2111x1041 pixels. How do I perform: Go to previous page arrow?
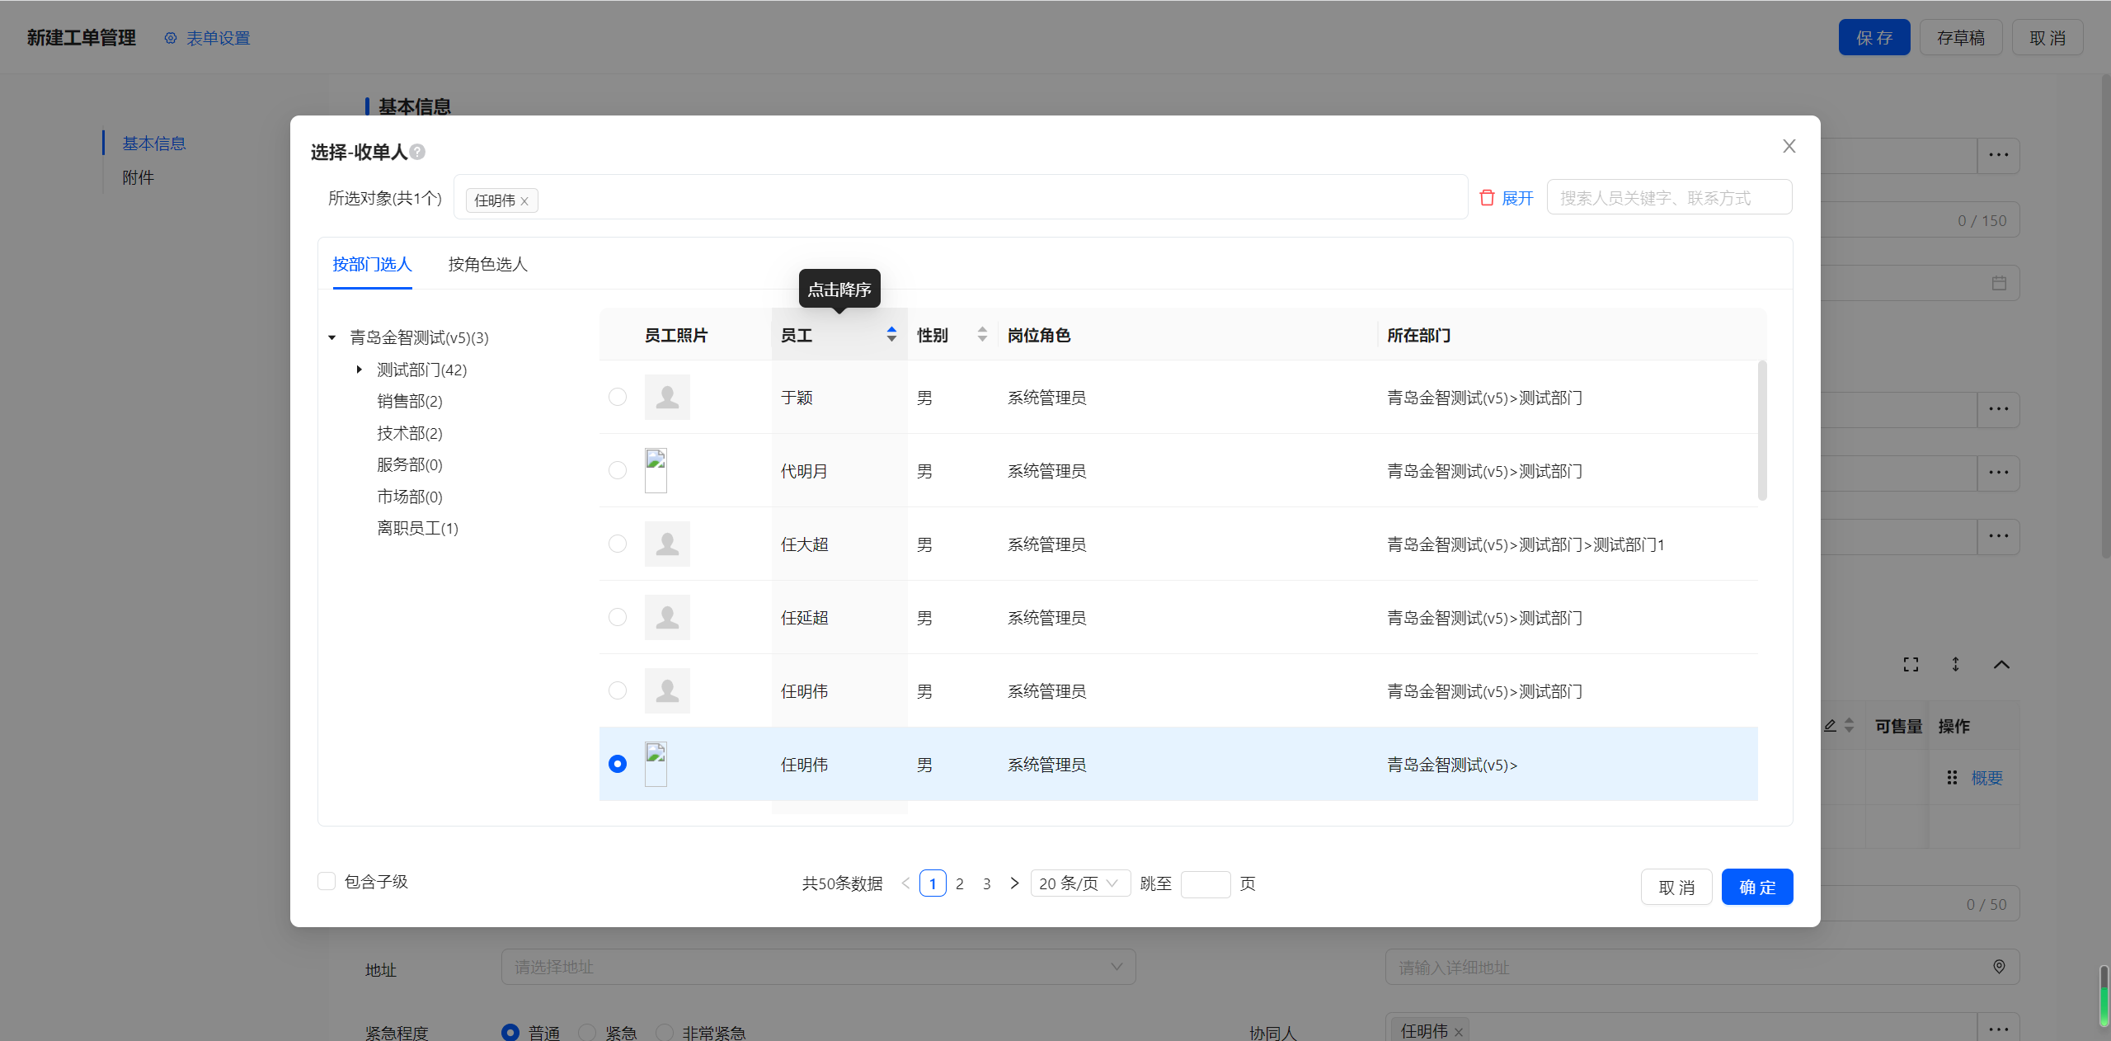pos(906,883)
